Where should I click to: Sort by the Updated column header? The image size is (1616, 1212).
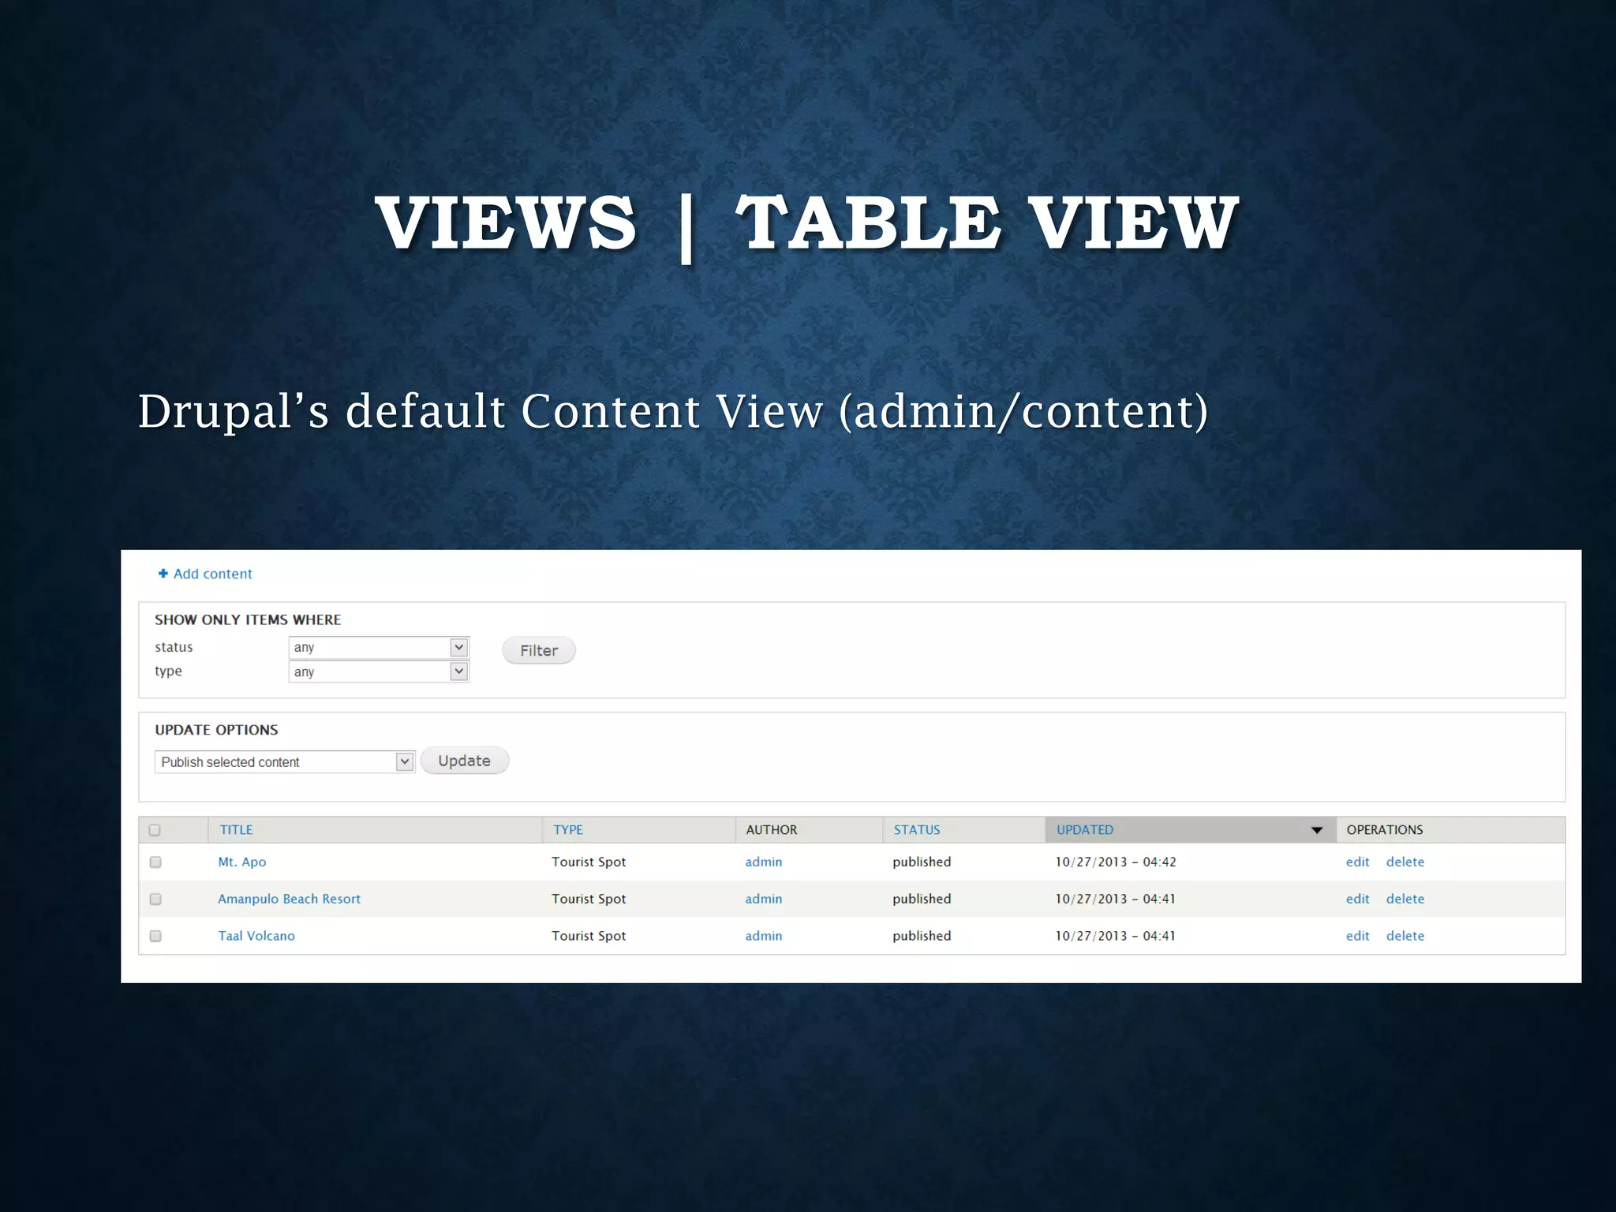[1084, 830]
